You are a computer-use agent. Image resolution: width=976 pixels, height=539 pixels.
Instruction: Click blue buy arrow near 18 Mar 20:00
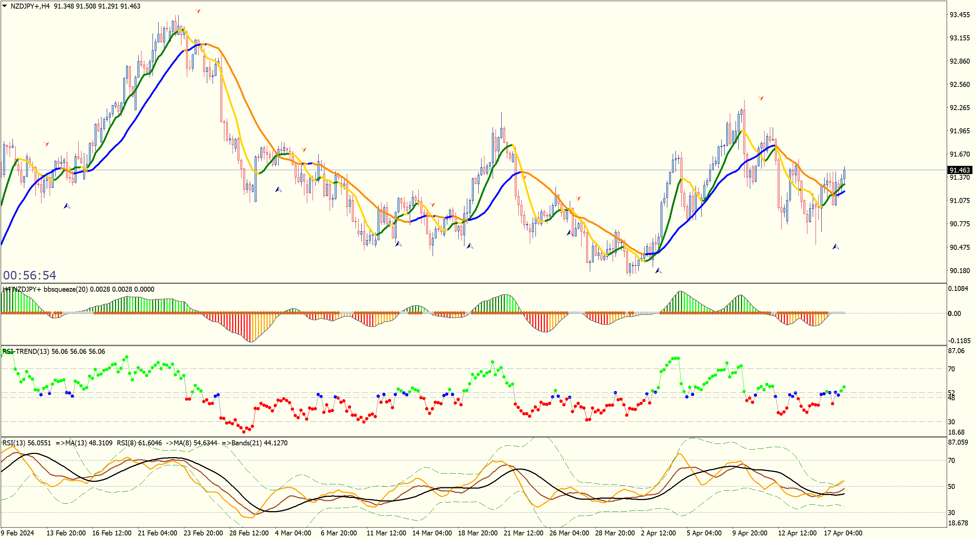click(470, 246)
